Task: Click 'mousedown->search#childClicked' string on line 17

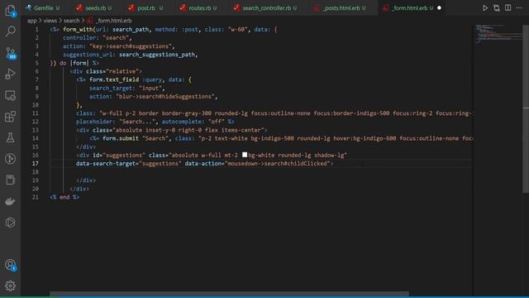Action: click(x=278, y=164)
